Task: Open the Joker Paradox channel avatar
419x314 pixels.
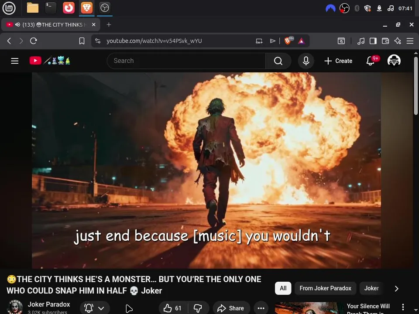Action: coord(15,307)
